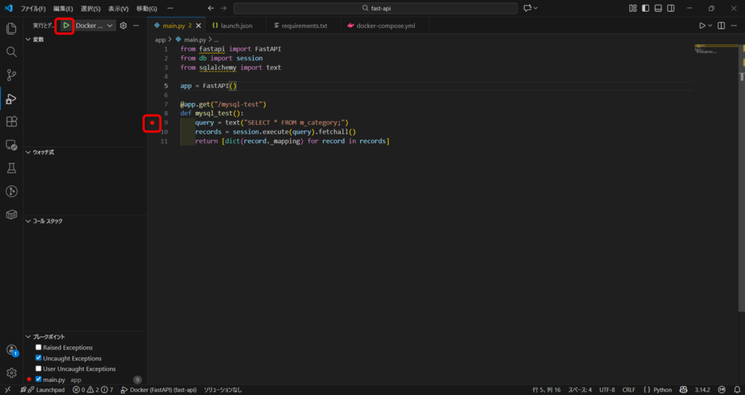Open the Explorer view in activity bar

[11, 29]
